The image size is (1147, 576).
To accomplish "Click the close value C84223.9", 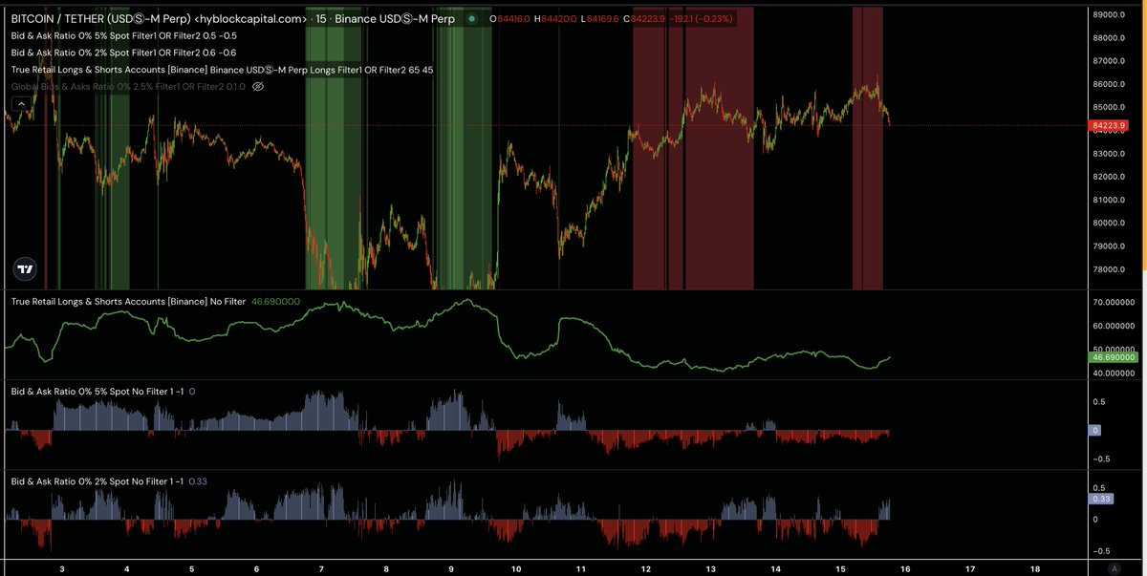I will [645, 18].
